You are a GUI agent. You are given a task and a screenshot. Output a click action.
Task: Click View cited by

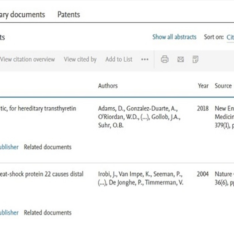[x=80, y=60]
